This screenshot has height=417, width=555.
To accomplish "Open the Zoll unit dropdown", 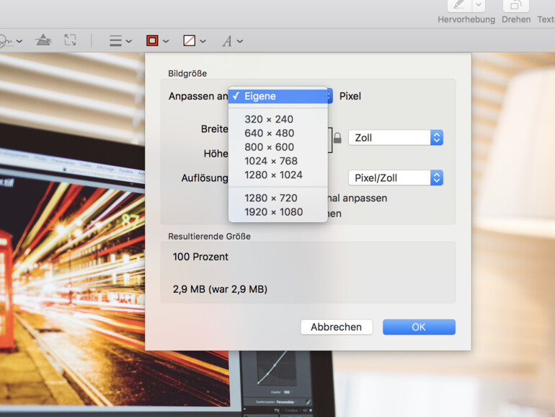I will pos(395,138).
